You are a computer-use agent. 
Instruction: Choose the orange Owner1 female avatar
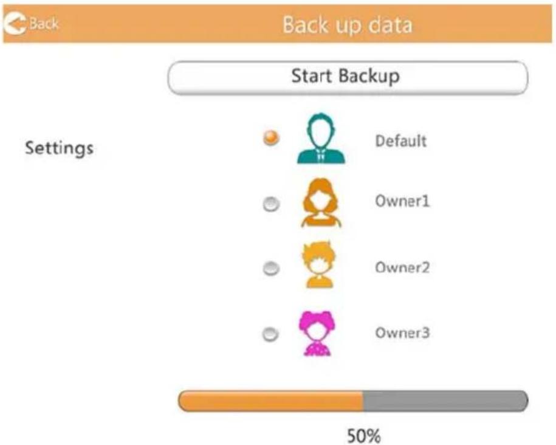pyautogui.click(x=321, y=202)
